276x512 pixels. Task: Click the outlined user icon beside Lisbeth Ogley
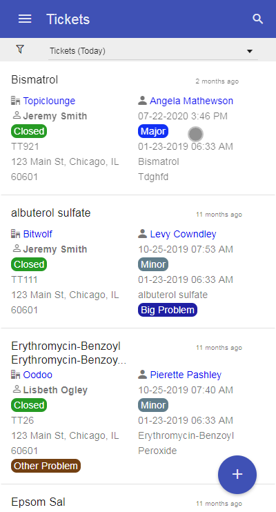tap(17, 389)
